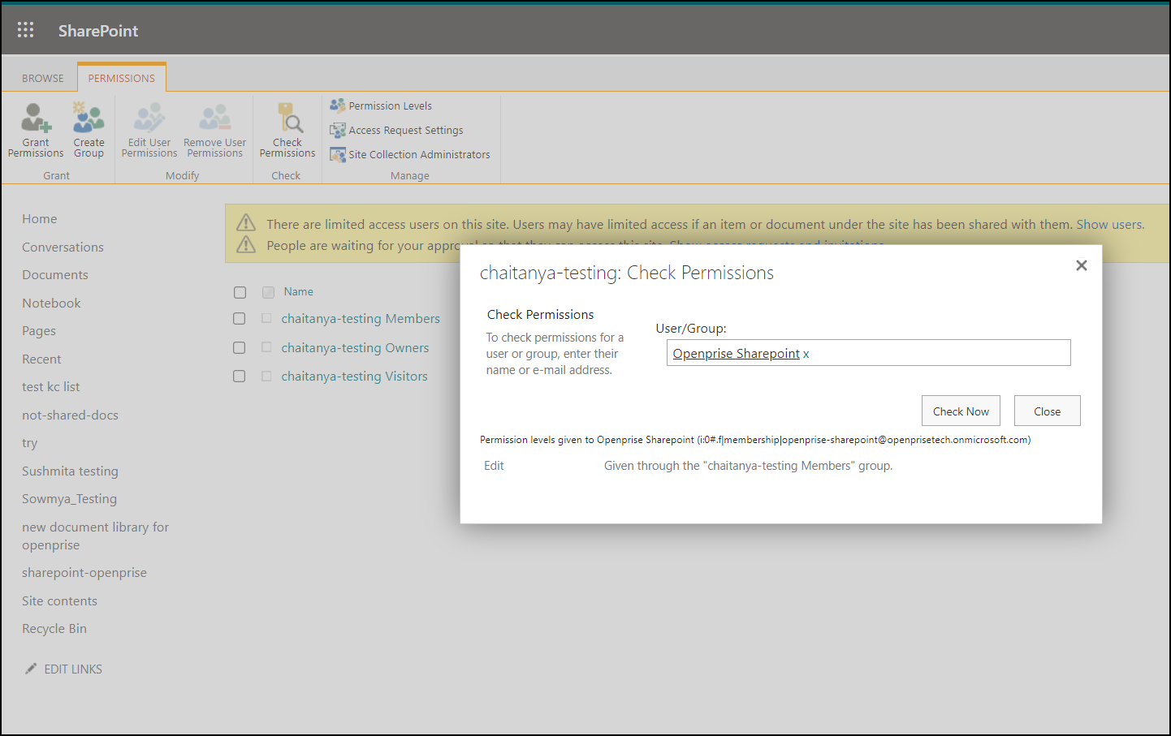Open sharepoint-openprise in the navigation
Image resolution: width=1171 pixels, height=736 pixels.
(x=84, y=573)
